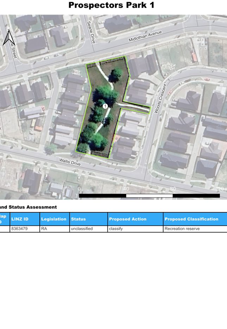Image resolution: width=227 pixels, height=329 pixels.
Task: Click the Land Status Assessment heading
Action: pos(28,207)
